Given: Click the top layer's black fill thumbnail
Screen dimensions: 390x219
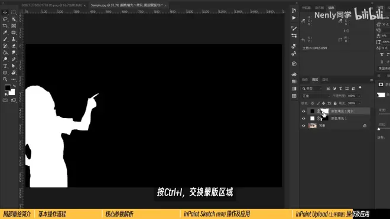Looking at the screenshot, I should (x=313, y=112).
